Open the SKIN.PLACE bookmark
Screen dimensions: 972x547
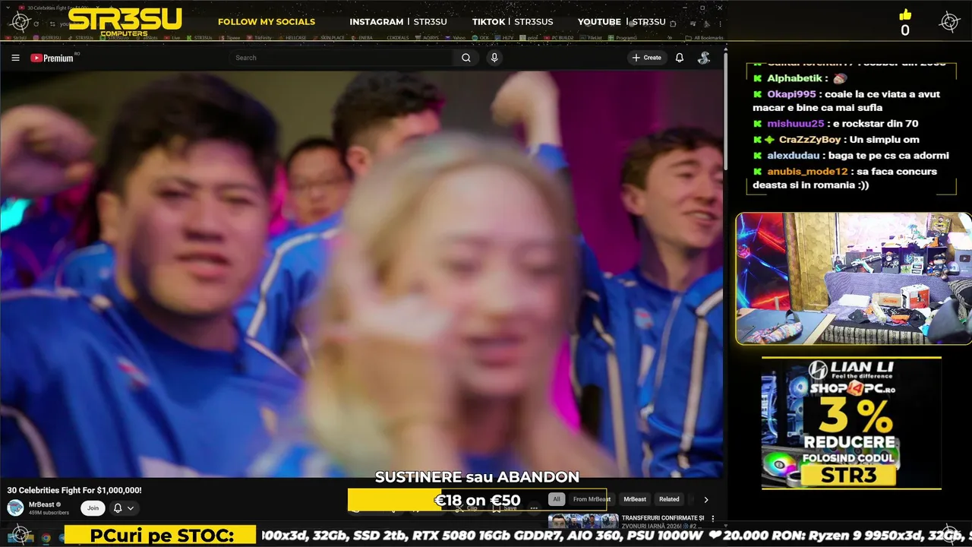click(330, 37)
